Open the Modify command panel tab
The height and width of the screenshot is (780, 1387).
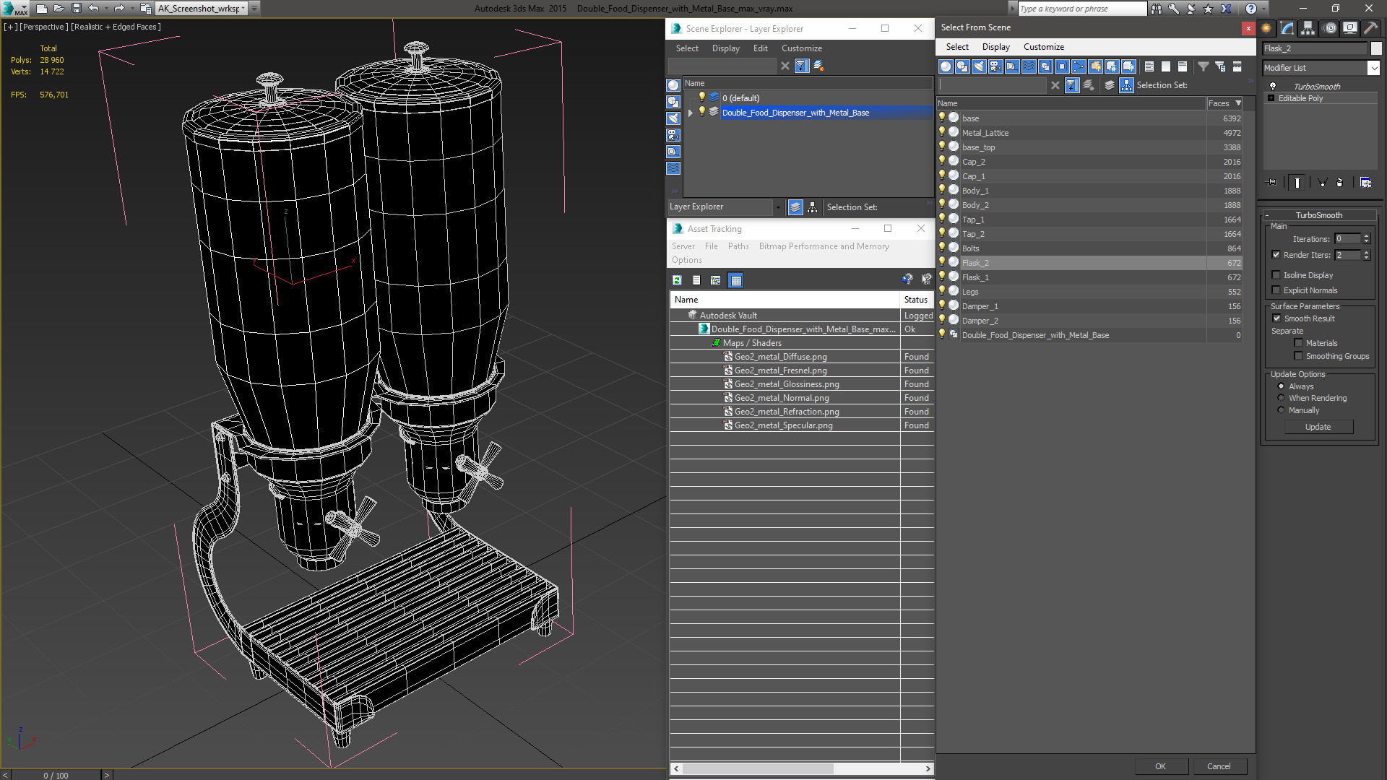pyautogui.click(x=1287, y=28)
